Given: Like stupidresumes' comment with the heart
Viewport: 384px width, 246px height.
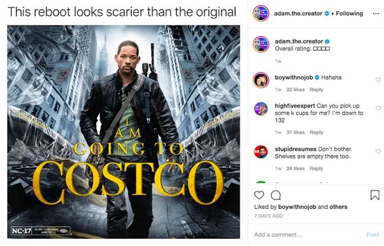Looking at the screenshot, I should pos(378,151).
